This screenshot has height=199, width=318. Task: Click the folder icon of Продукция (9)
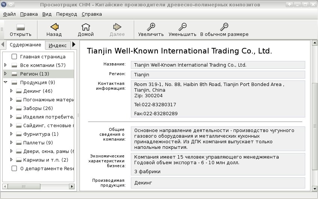click(x=14, y=83)
